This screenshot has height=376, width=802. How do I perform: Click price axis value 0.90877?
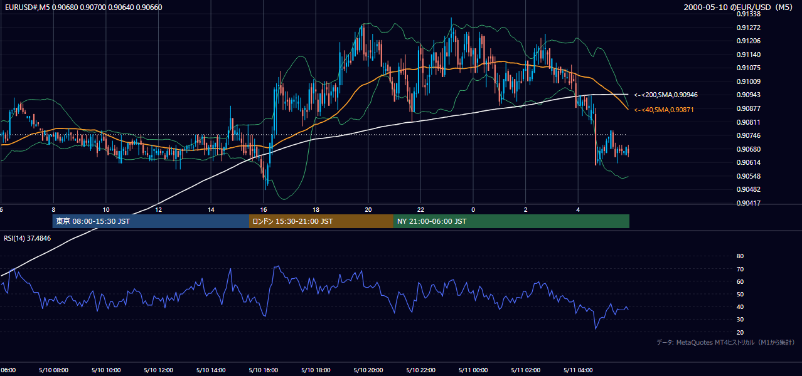749,108
